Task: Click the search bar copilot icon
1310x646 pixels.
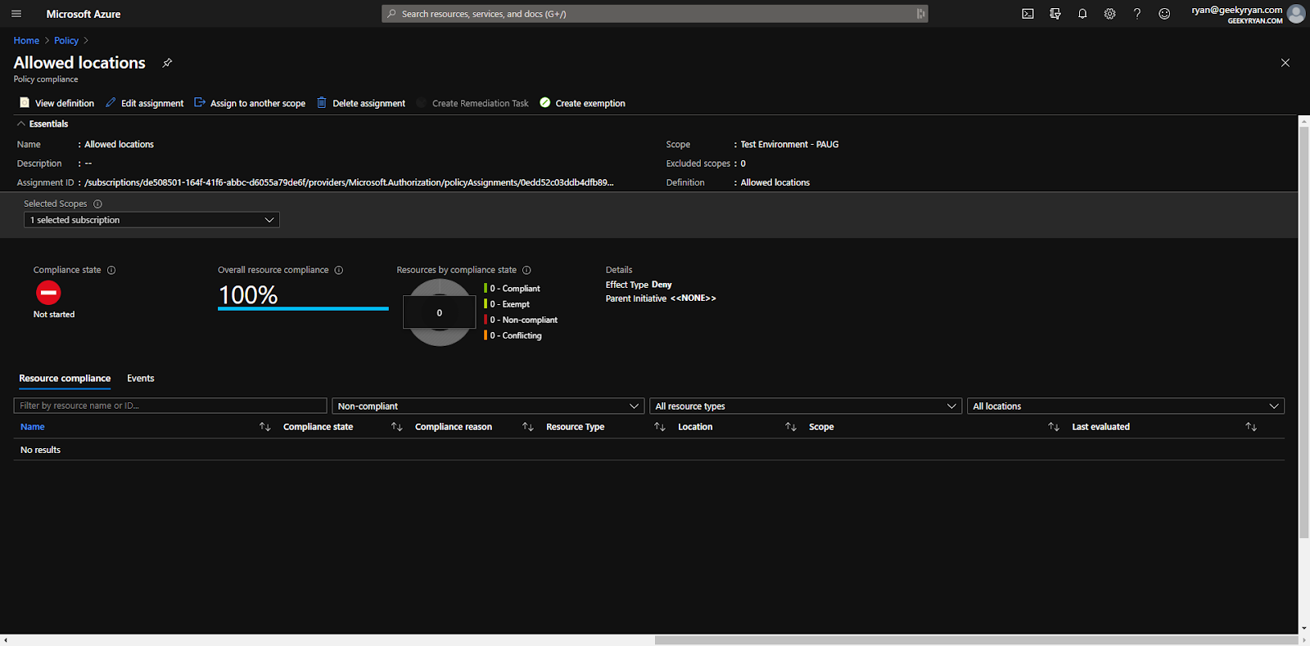Action: [920, 14]
